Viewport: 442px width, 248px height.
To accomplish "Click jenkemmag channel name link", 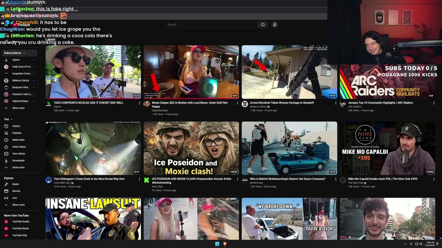I will pyautogui.click(x=256, y=183).
